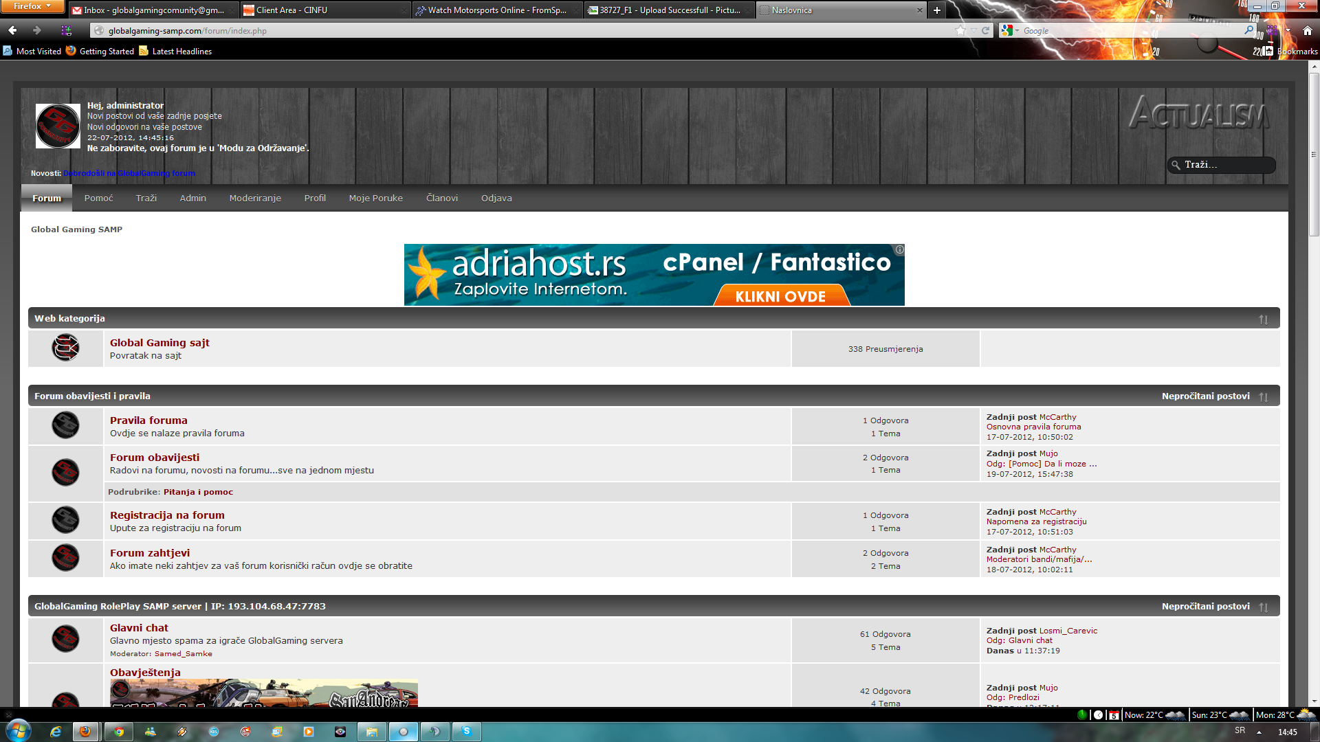The height and width of the screenshot is (742, 1320).
Task: Open the Google search engine dropdown
Action: click(1010, 30)
